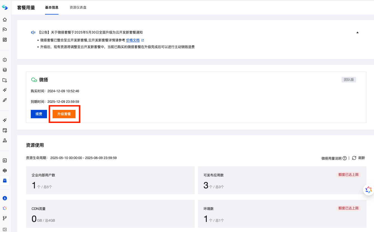Click the 环境数 card label

point(209,209)
